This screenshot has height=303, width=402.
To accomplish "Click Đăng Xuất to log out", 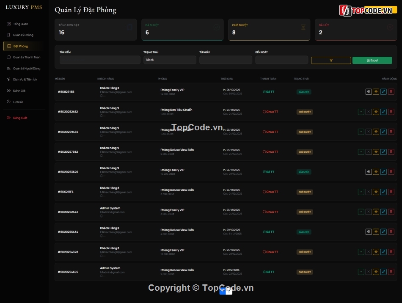I will click(20, 118).
